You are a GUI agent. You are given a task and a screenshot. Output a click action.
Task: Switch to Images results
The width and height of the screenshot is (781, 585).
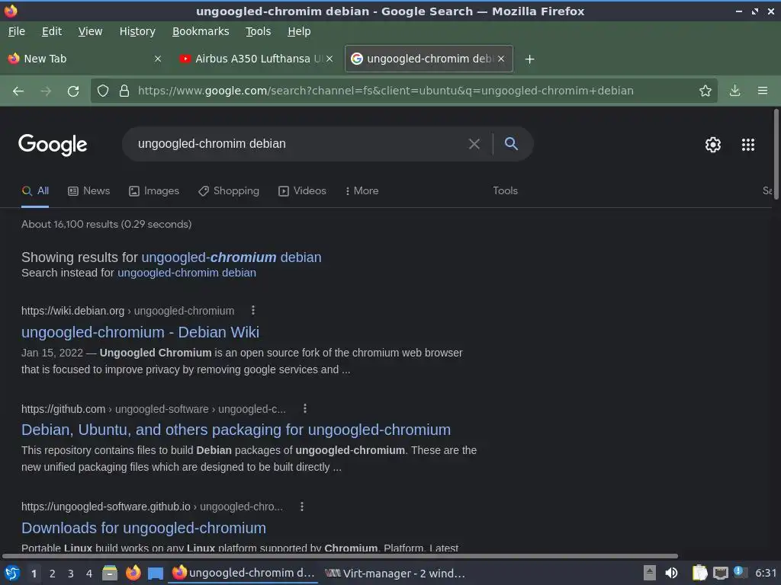click(154, 190)
